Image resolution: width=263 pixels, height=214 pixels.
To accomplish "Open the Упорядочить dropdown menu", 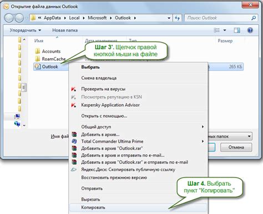I will click(x=26, y=30).
